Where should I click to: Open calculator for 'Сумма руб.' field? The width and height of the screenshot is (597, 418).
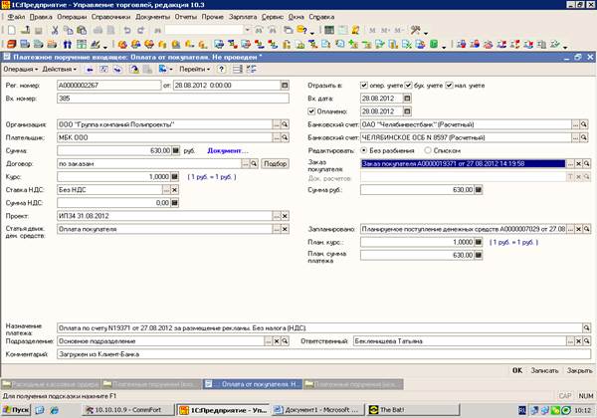(x=479, y=188)
